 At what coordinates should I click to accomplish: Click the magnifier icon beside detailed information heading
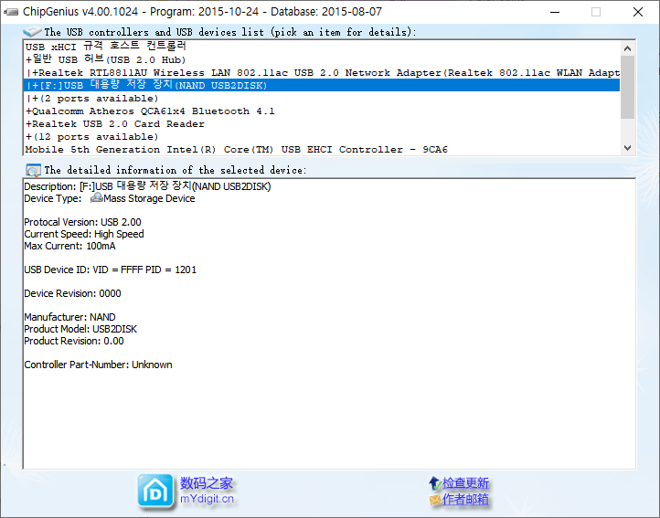33,170
